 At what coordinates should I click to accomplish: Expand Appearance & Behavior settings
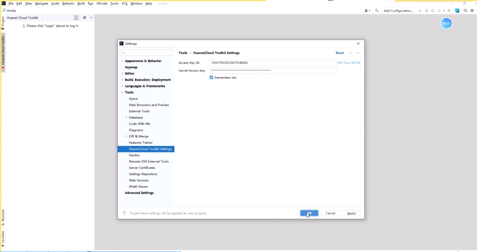122,61
